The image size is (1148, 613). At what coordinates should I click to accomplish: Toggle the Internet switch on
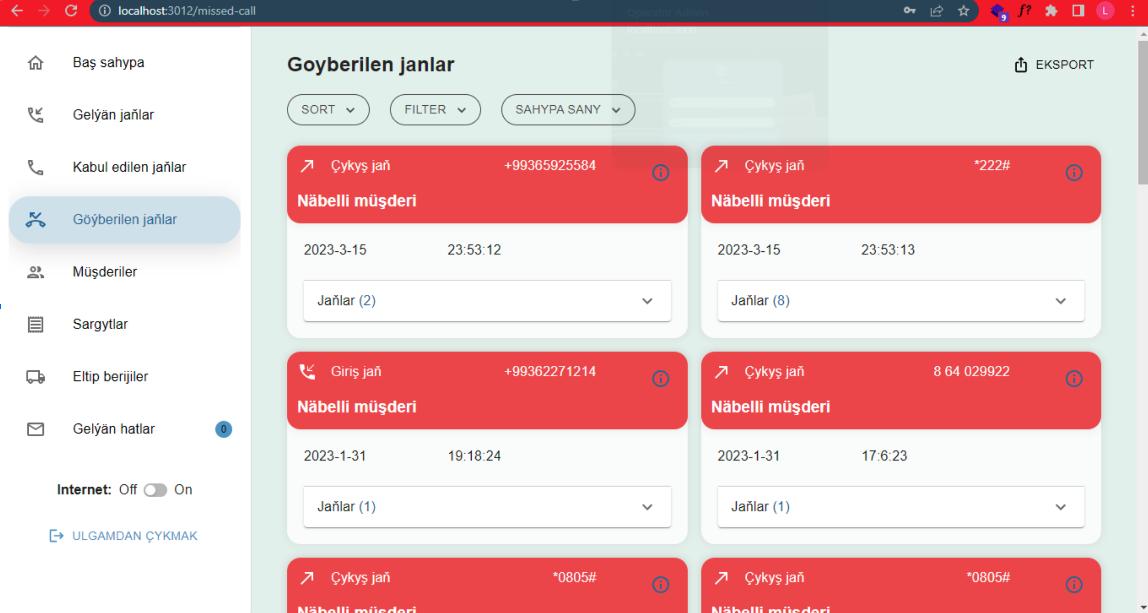click(155, 490)
